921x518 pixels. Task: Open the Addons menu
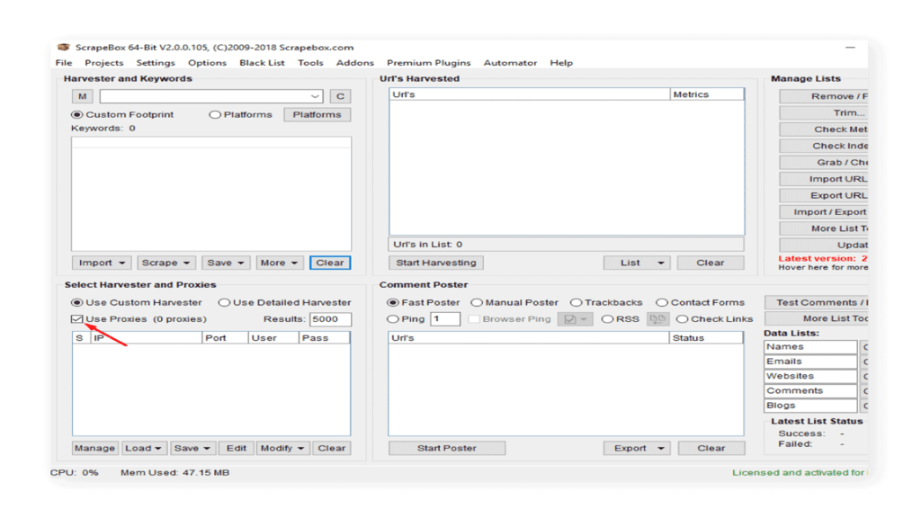pyautogui.click(x=354, y=63)
